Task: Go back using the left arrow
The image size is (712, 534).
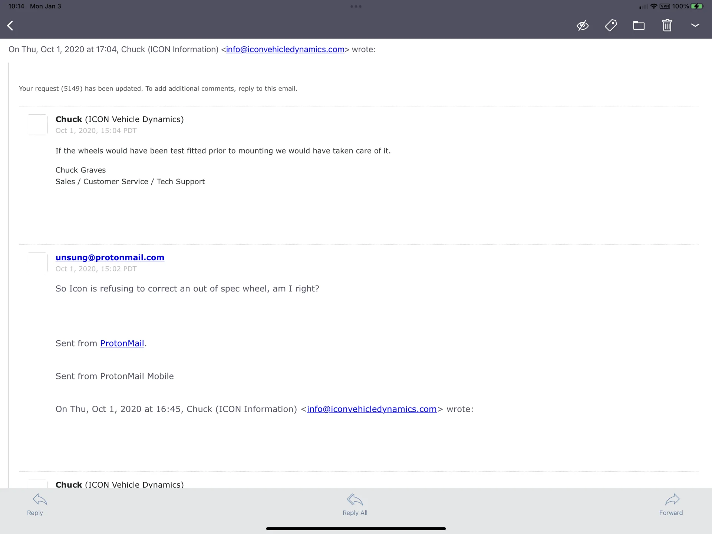Action: (x=10, y=26)
